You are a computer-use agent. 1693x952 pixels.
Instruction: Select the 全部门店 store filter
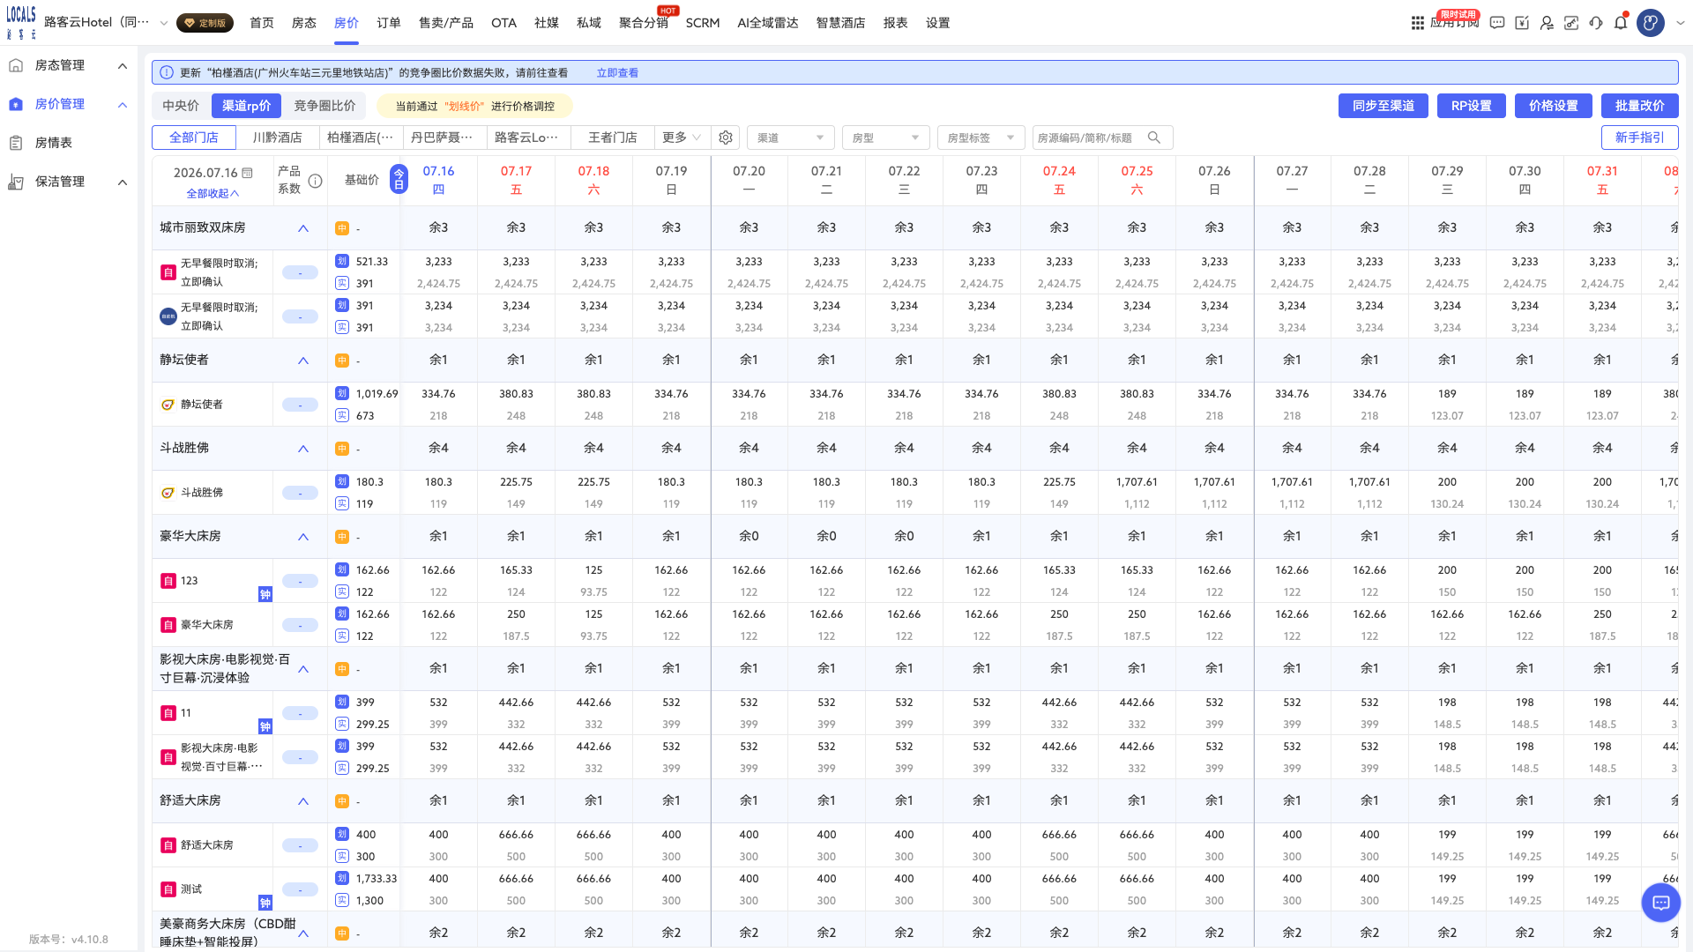(194, 138)
